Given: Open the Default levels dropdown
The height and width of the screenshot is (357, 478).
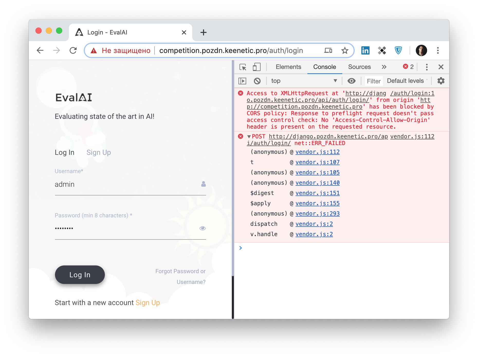Looking at the screenshot, I should pyautogui.click(x=406, y=81).
